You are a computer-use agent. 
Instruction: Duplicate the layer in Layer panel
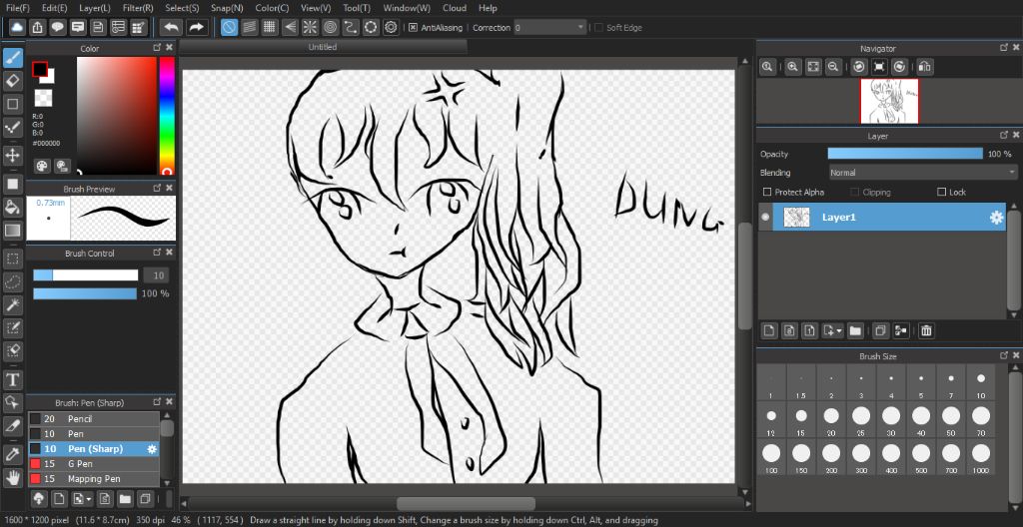(x=880, y=330)
